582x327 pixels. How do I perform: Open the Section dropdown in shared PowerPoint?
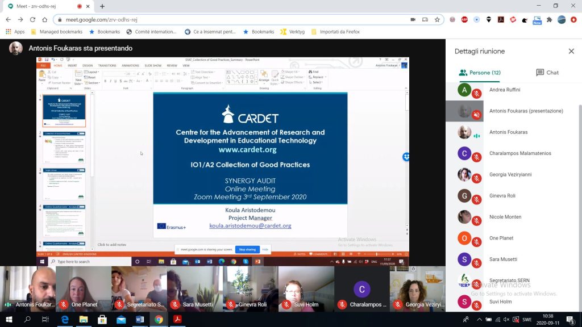pos(92,83)
